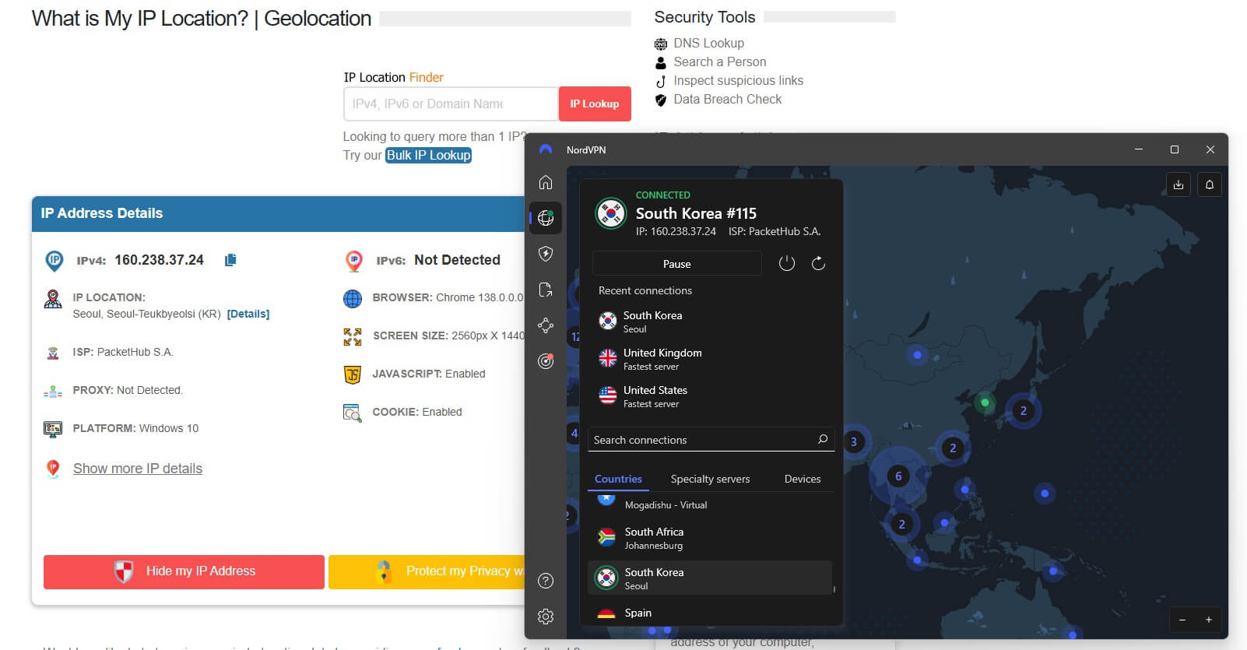Click the download icon on NordVPN map

pos(1179,184)
